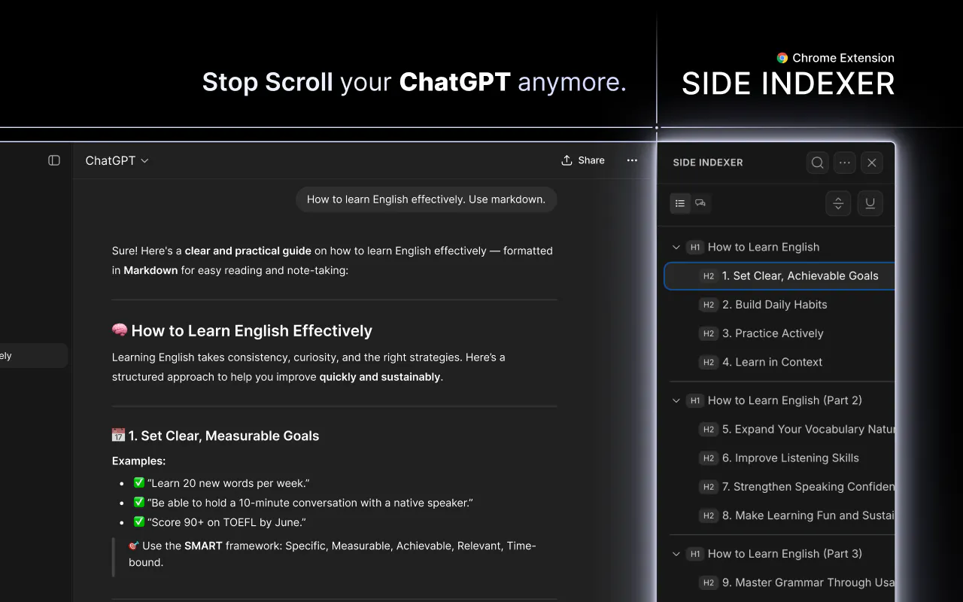Click the SIDE INDEXER panel title
963x602 pixels.
(708, 163)
